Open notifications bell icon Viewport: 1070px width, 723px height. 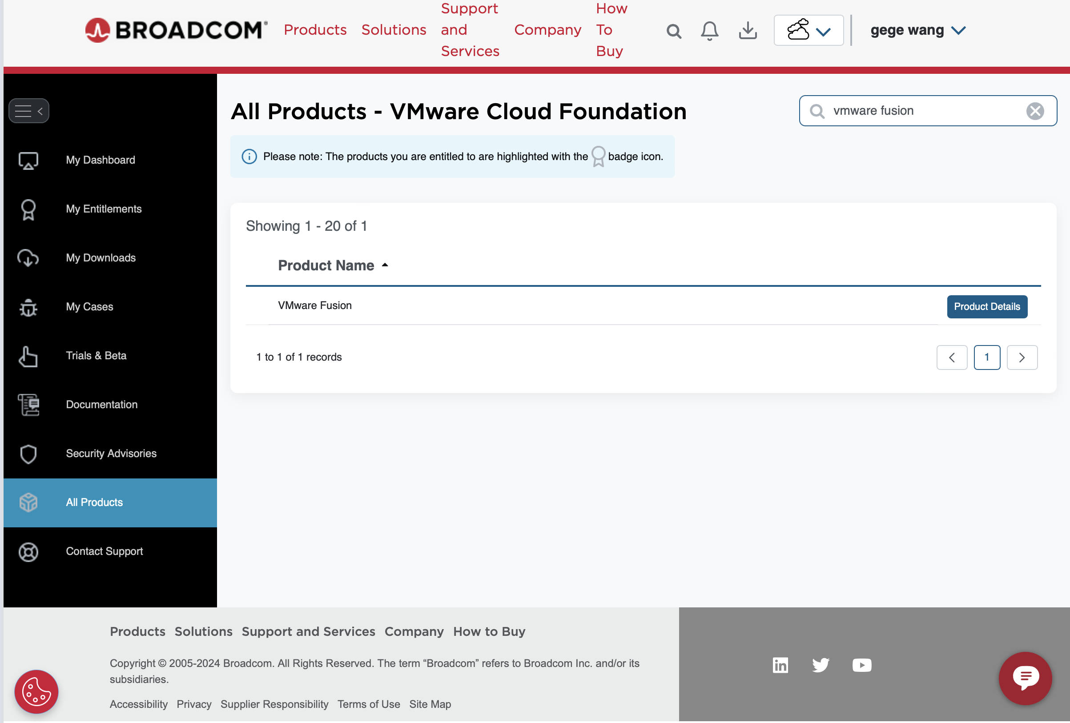(709, 31)
